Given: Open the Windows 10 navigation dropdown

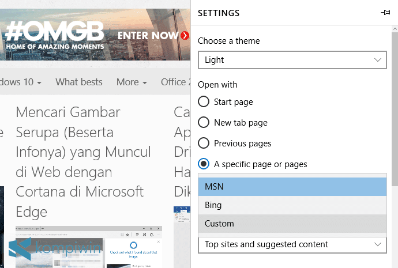Looking at the screenshot, I should (21, 82).
